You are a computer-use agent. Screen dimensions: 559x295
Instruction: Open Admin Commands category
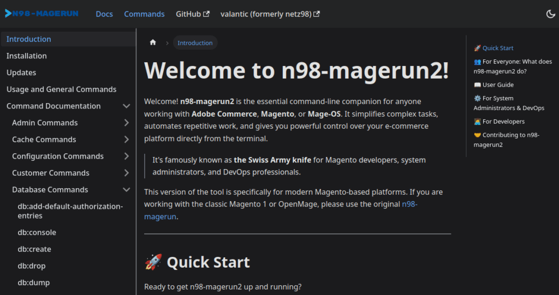pyautogui.click(x=45, y=123)
